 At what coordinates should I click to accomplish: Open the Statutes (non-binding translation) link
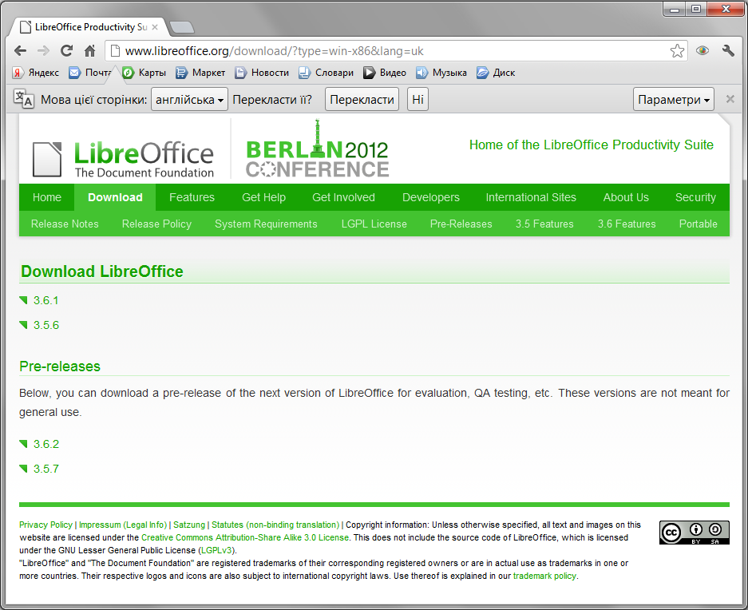click(275, 525)
